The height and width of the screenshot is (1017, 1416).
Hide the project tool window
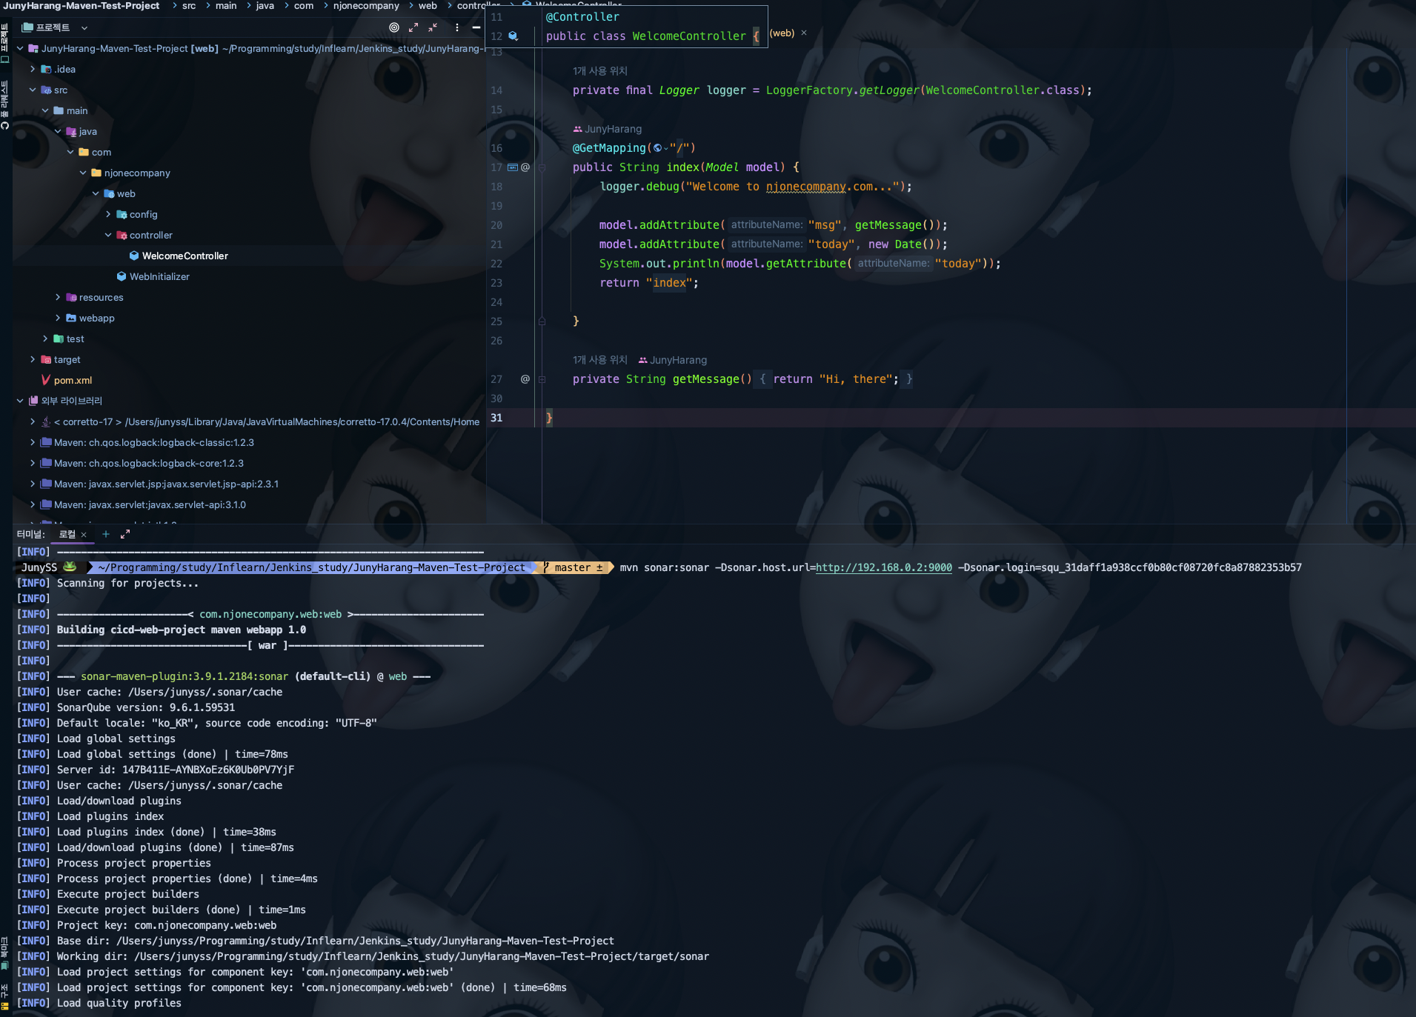point(476,27)
